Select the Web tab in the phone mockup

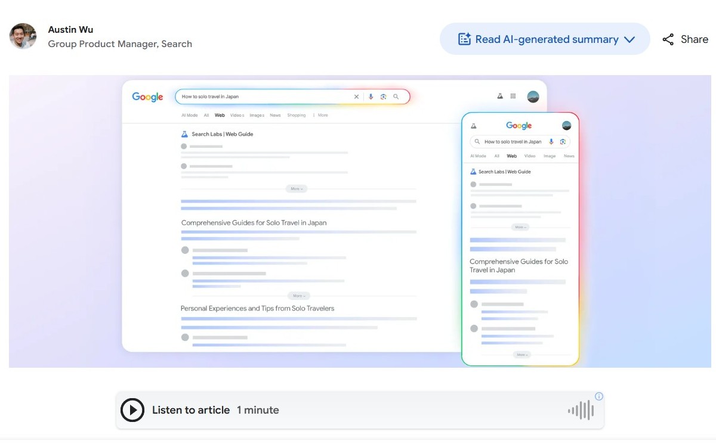(512, 156)
